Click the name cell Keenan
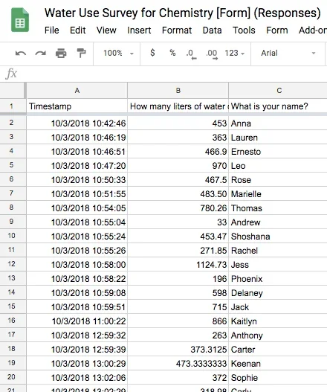The image size is (327, 392). tap(278, 363)
